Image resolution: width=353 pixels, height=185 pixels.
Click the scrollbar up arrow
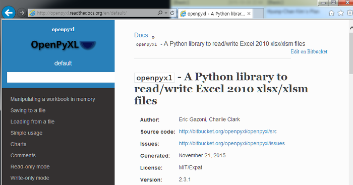[x=351, y=28]
